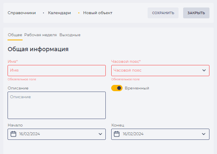Image resolution: width=217 pixels, height=154 pixels.
Task: Click the Конец field label
Action: (x=118, y=125)
